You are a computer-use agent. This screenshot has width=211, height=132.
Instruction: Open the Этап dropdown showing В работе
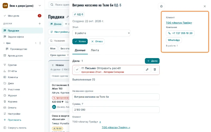101,33
